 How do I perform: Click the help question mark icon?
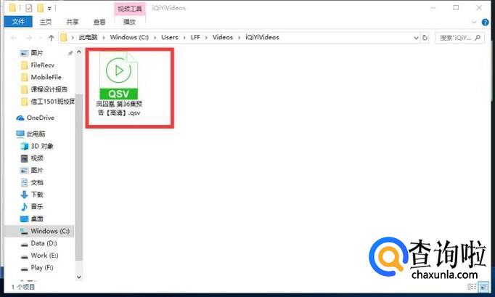(486, 22)
